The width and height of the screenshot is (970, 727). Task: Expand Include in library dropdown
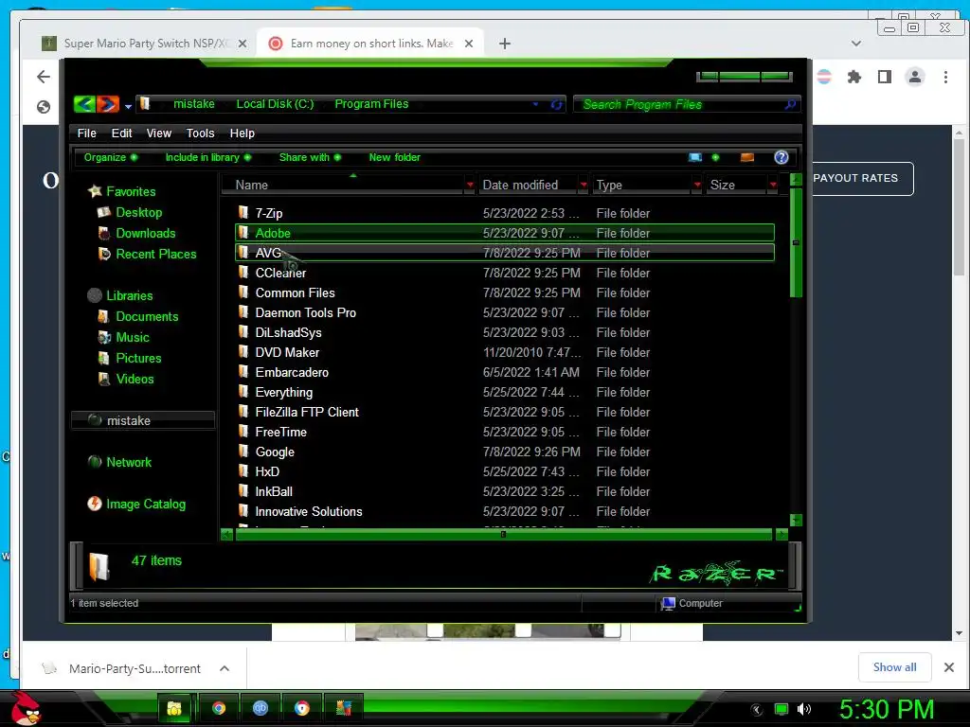click(x=207, y=157)
